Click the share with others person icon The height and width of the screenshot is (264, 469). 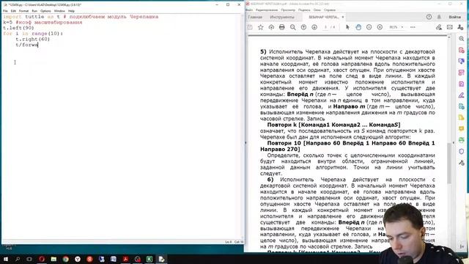460,27
